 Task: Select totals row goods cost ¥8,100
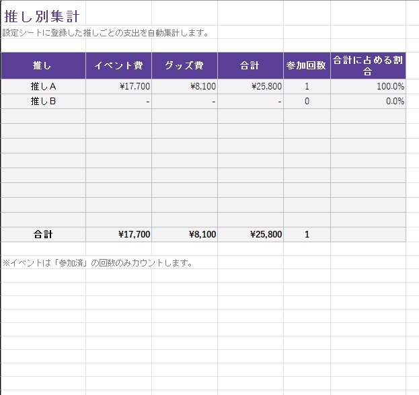coord(185,235)
